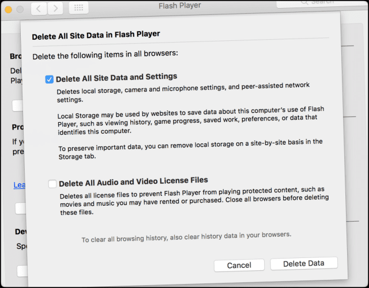The height and width of the screenshot is (288, 369).
Task: Go back with the left arrow toolbar button
Action: point(39,9)
